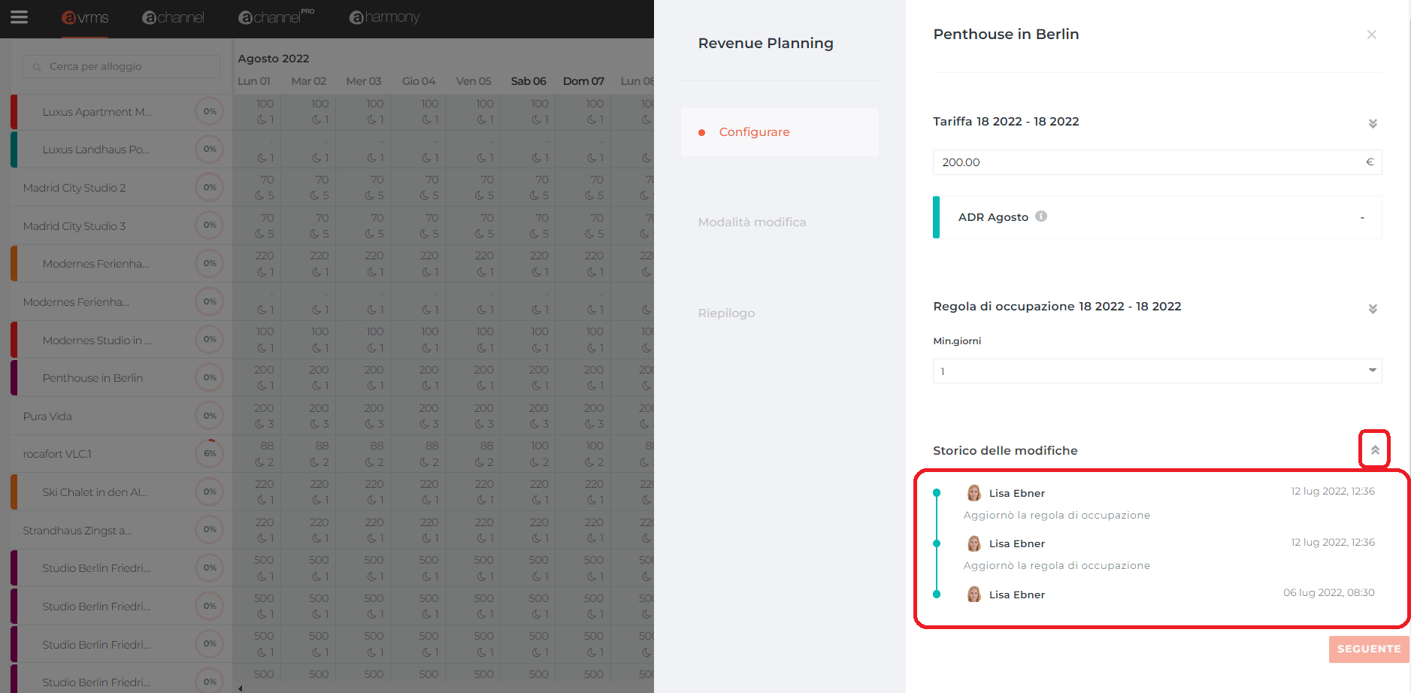Expand the Regola di occupazione section
1411x693 pixels.
[1373, 308]
